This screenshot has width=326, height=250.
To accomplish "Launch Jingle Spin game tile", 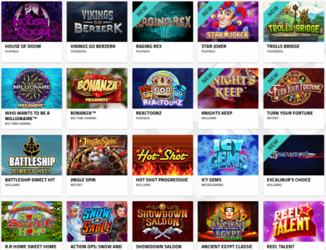I will [97, 155].
